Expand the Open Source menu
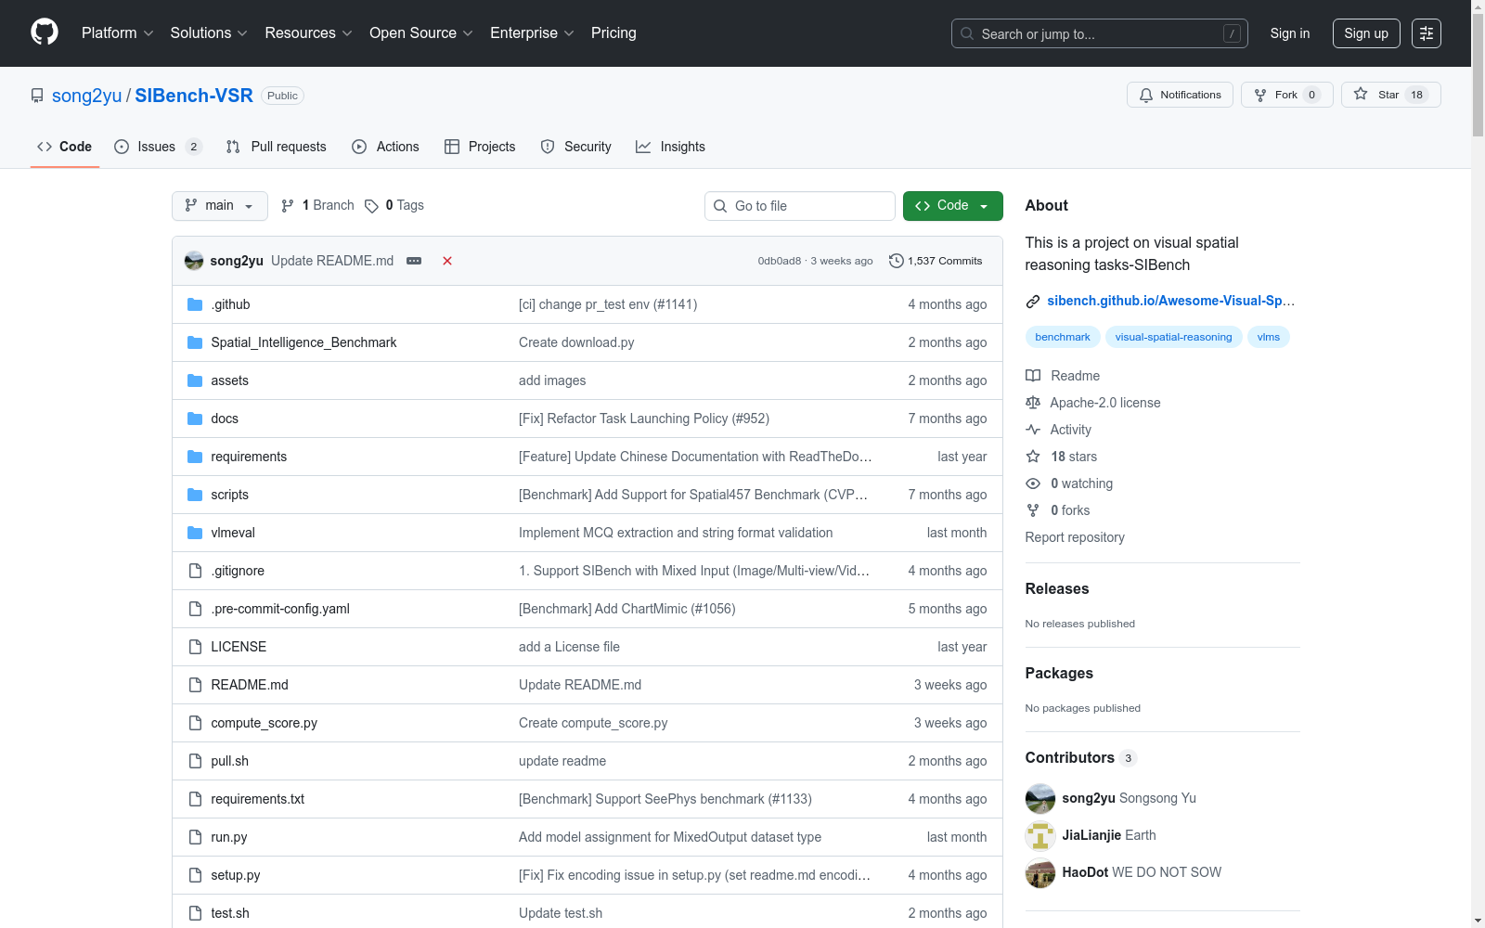Viewport: 1485px width, 928px height. 421,33
